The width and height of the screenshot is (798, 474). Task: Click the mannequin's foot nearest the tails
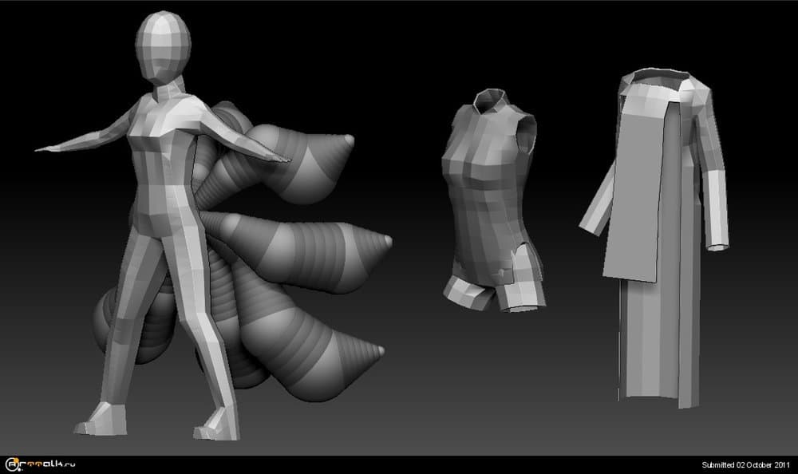tap(214, 425)
